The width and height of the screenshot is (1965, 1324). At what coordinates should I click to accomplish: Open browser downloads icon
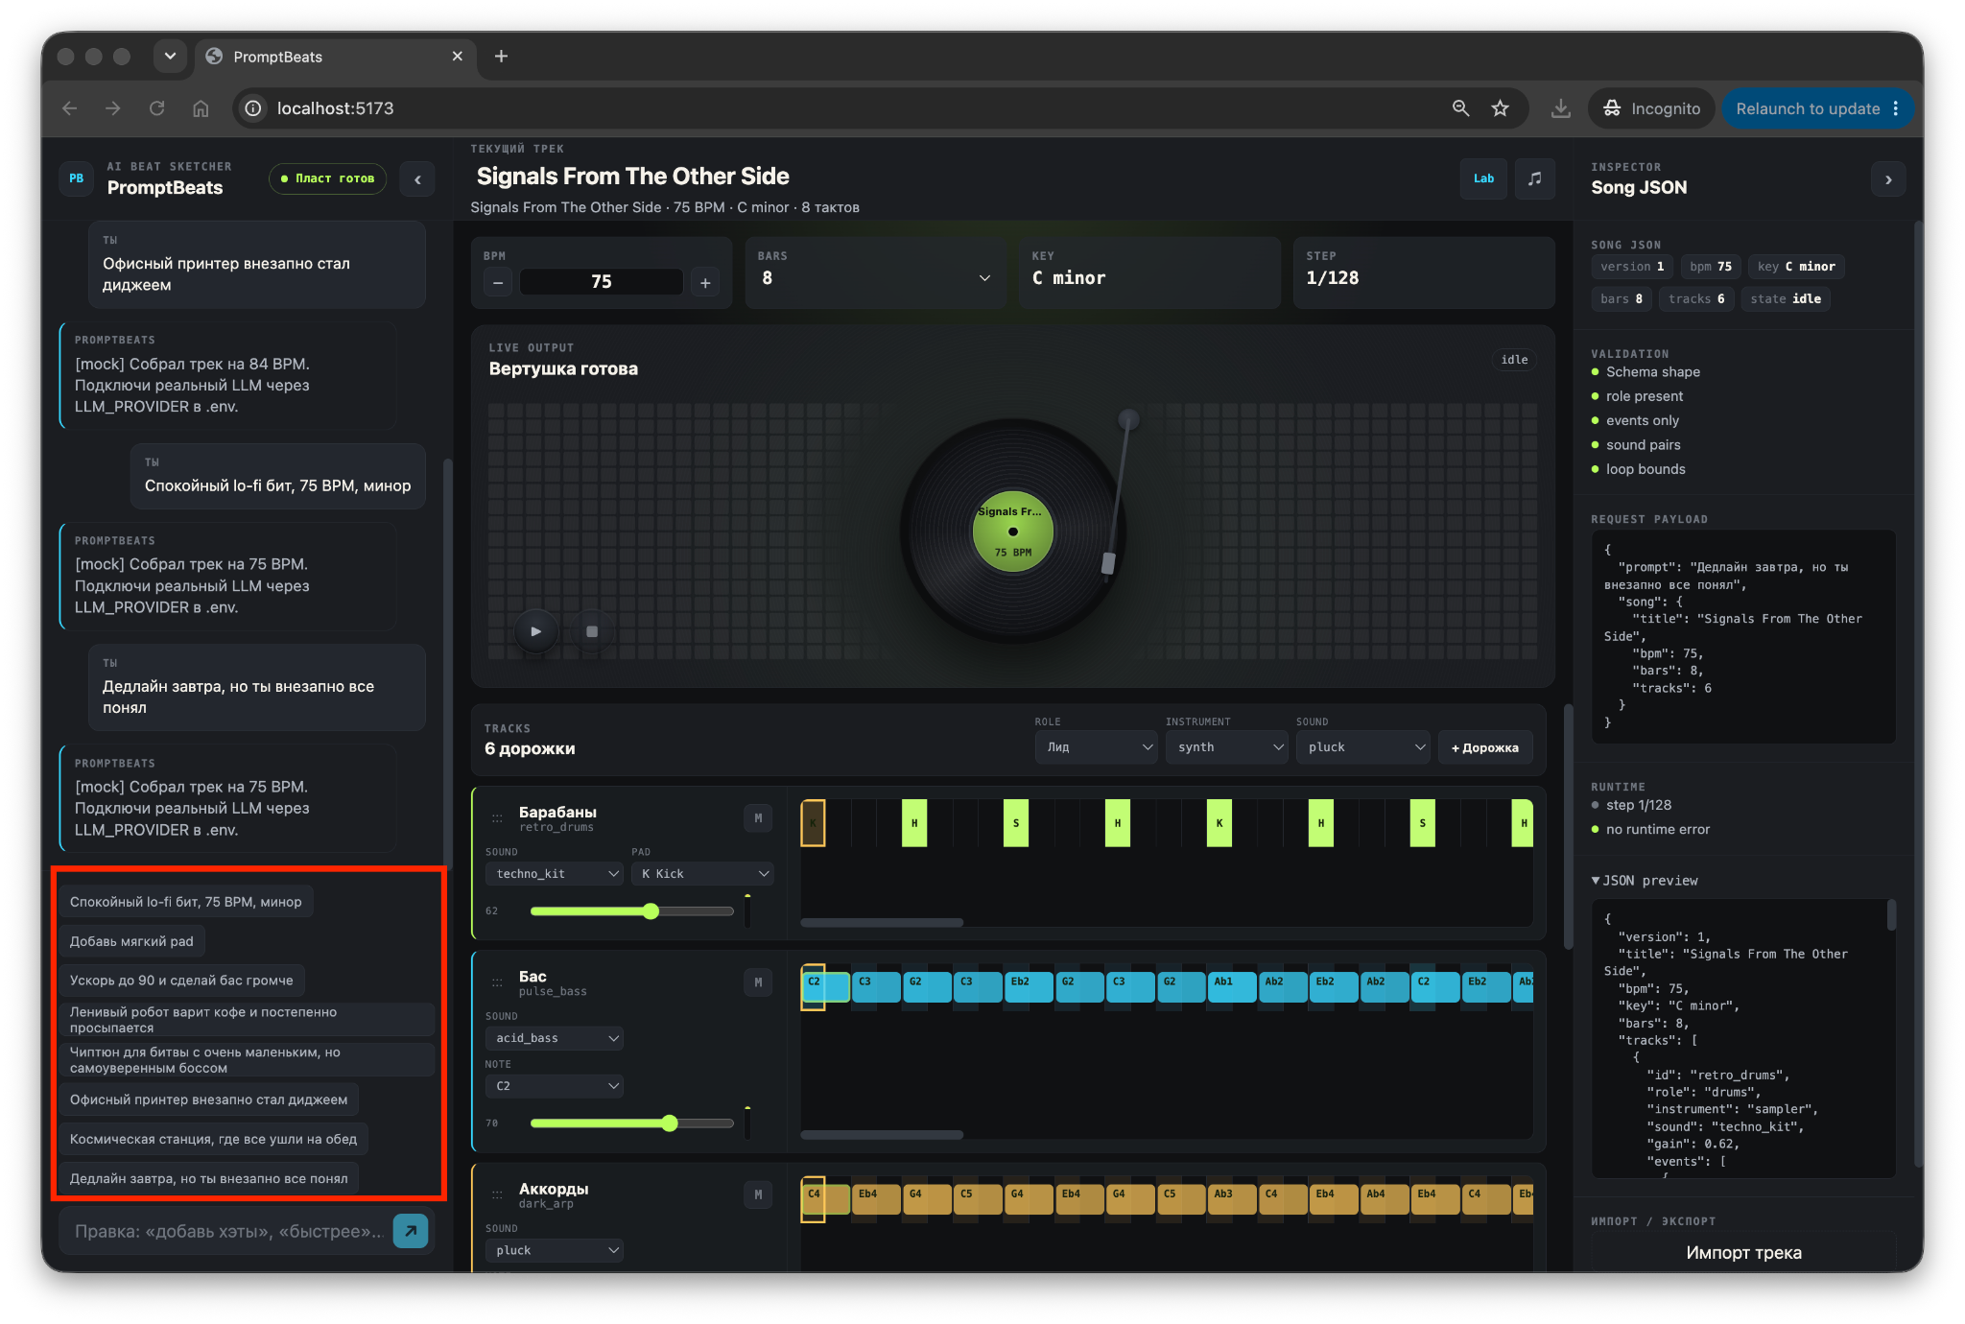click(x=1561, y=108)
